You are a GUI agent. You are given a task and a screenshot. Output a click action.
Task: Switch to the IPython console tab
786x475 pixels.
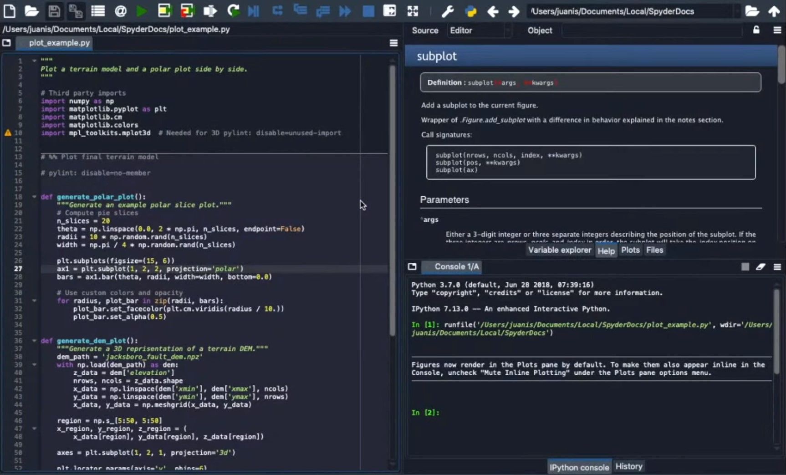579,467
